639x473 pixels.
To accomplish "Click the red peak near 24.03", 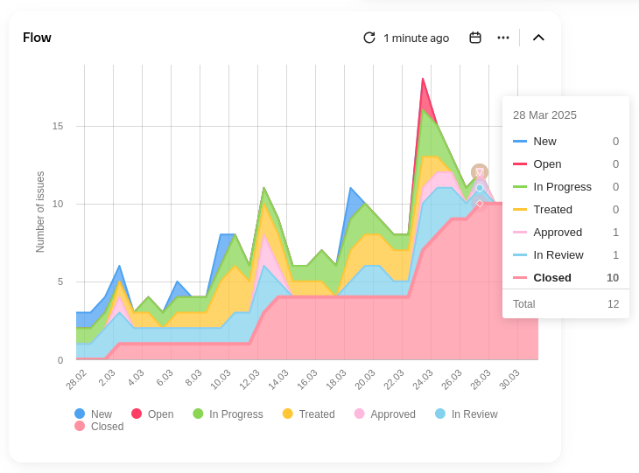I will click(x=423, y=80).
